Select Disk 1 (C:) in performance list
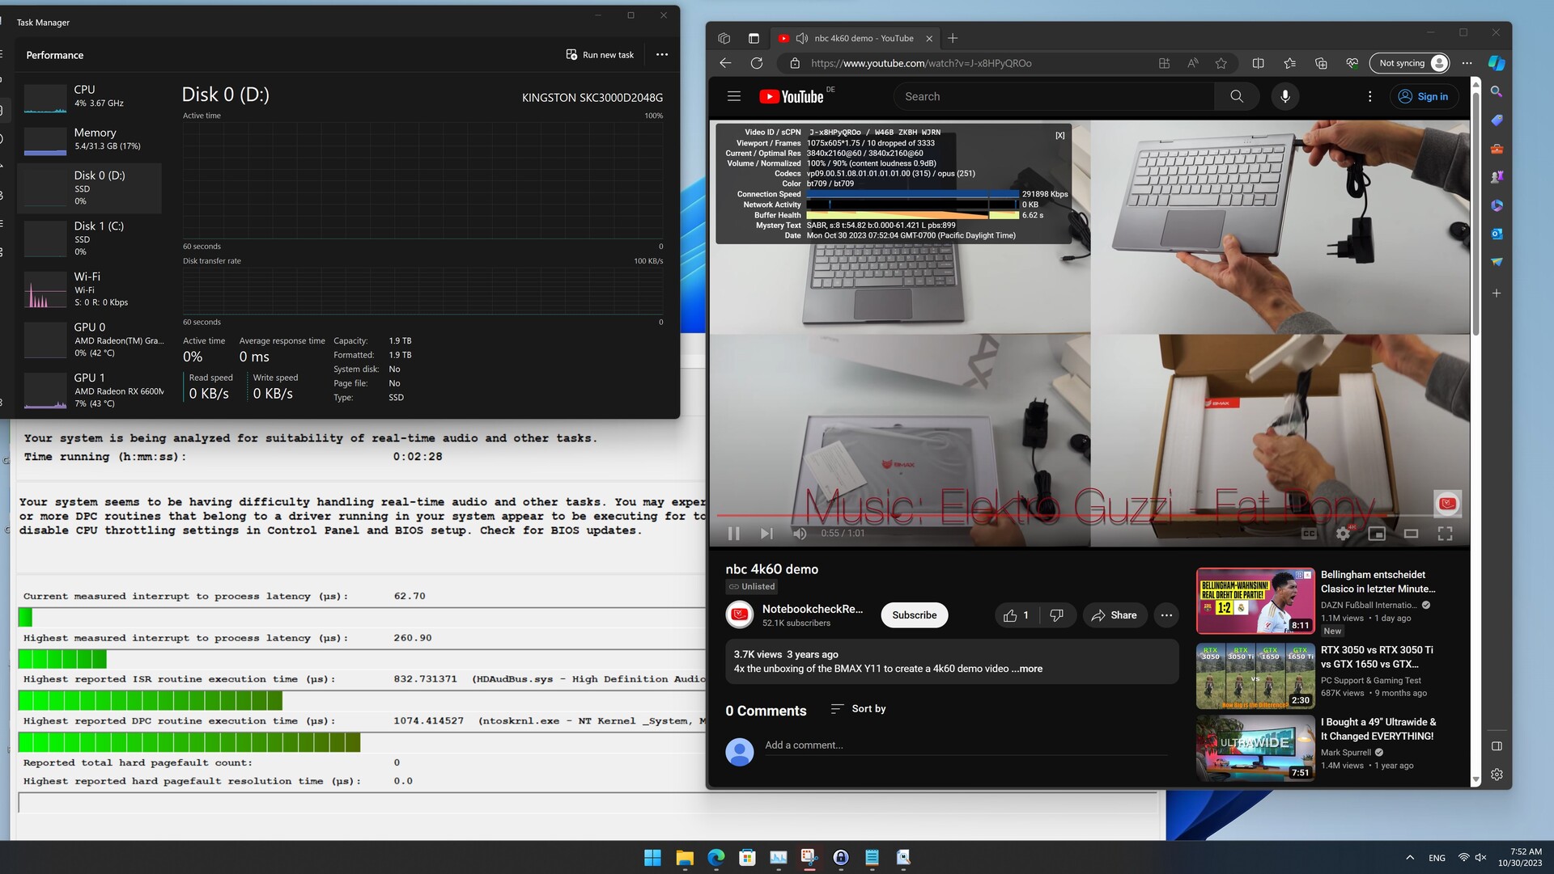 91,238
